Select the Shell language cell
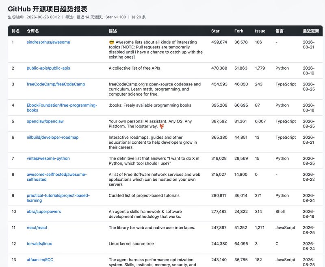 280,212
